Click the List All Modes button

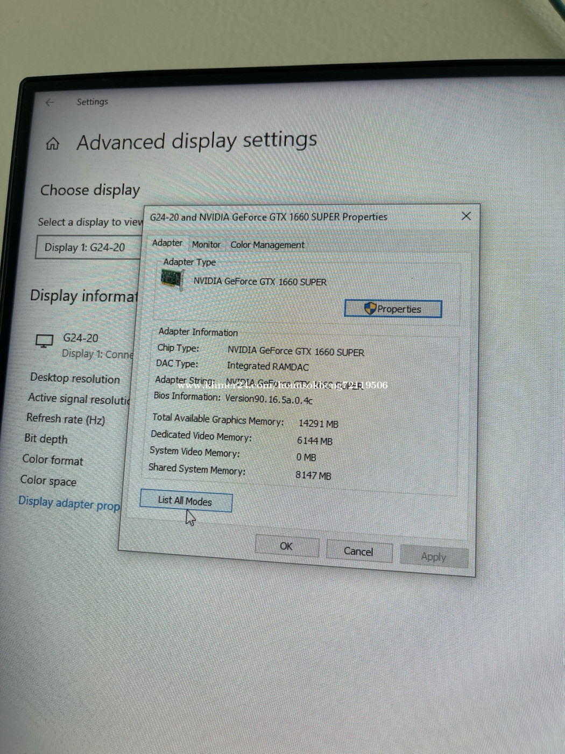186,500
